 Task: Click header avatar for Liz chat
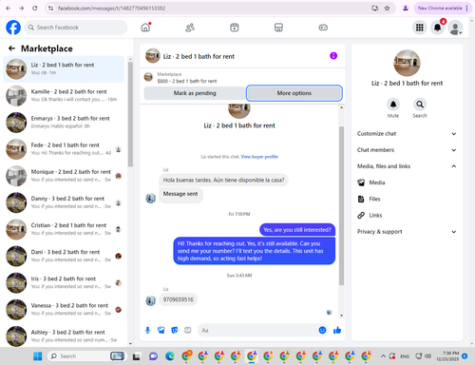tap(153, 56)
